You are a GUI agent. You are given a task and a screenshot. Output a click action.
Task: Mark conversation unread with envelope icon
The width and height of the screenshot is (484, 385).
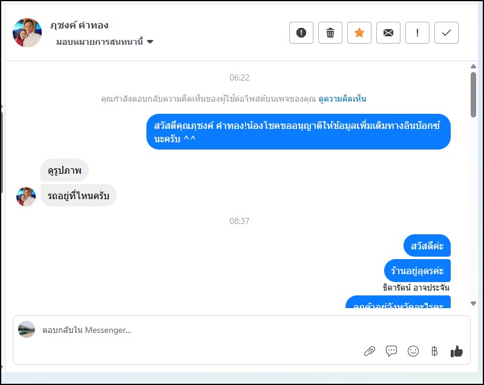(x=388, y=33)
